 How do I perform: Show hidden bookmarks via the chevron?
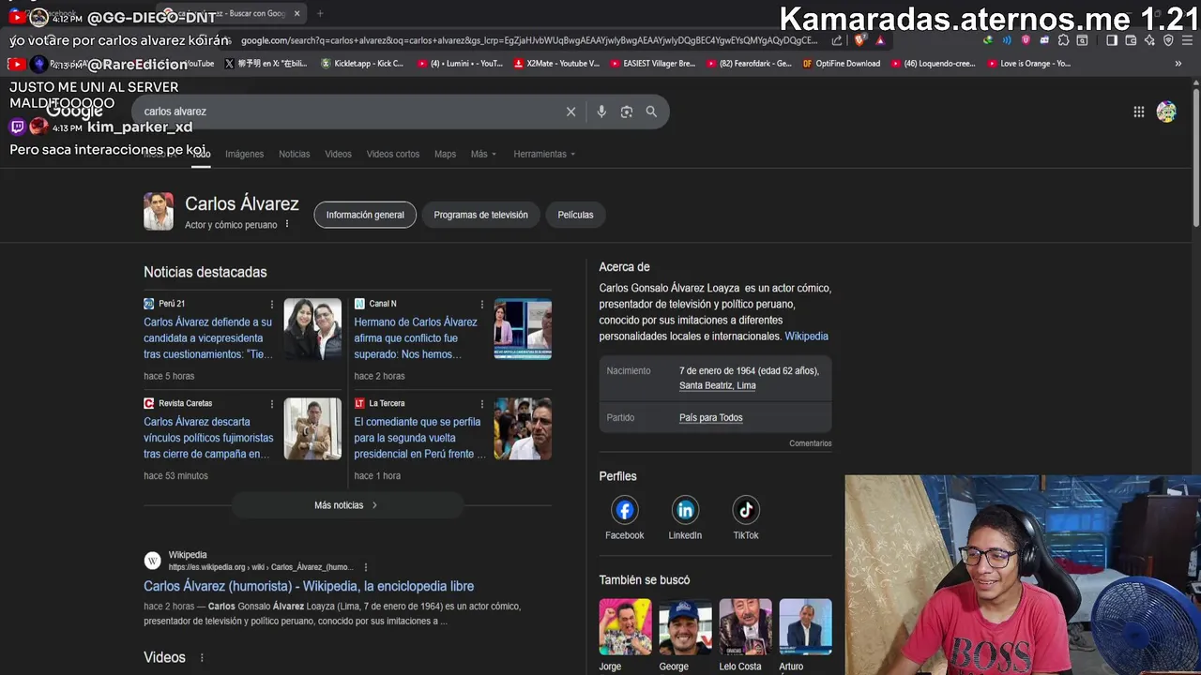1178,64
